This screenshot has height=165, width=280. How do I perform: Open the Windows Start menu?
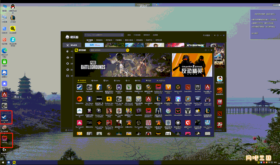click(x=3, y=162)
